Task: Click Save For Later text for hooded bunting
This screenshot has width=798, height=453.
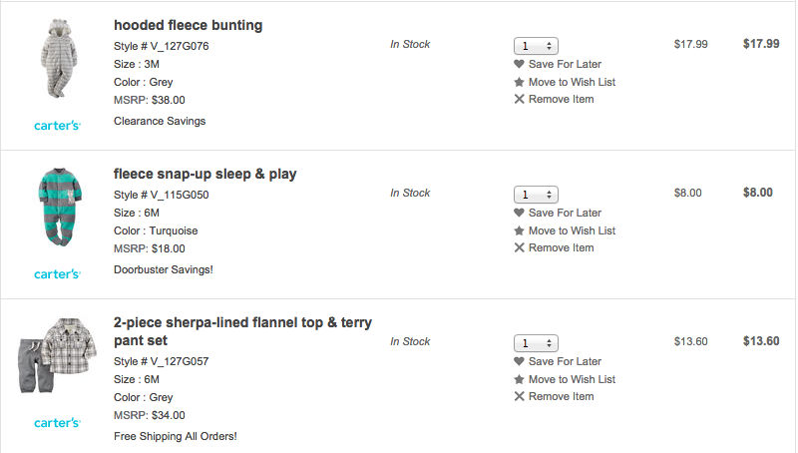Action: coord(565,64)
